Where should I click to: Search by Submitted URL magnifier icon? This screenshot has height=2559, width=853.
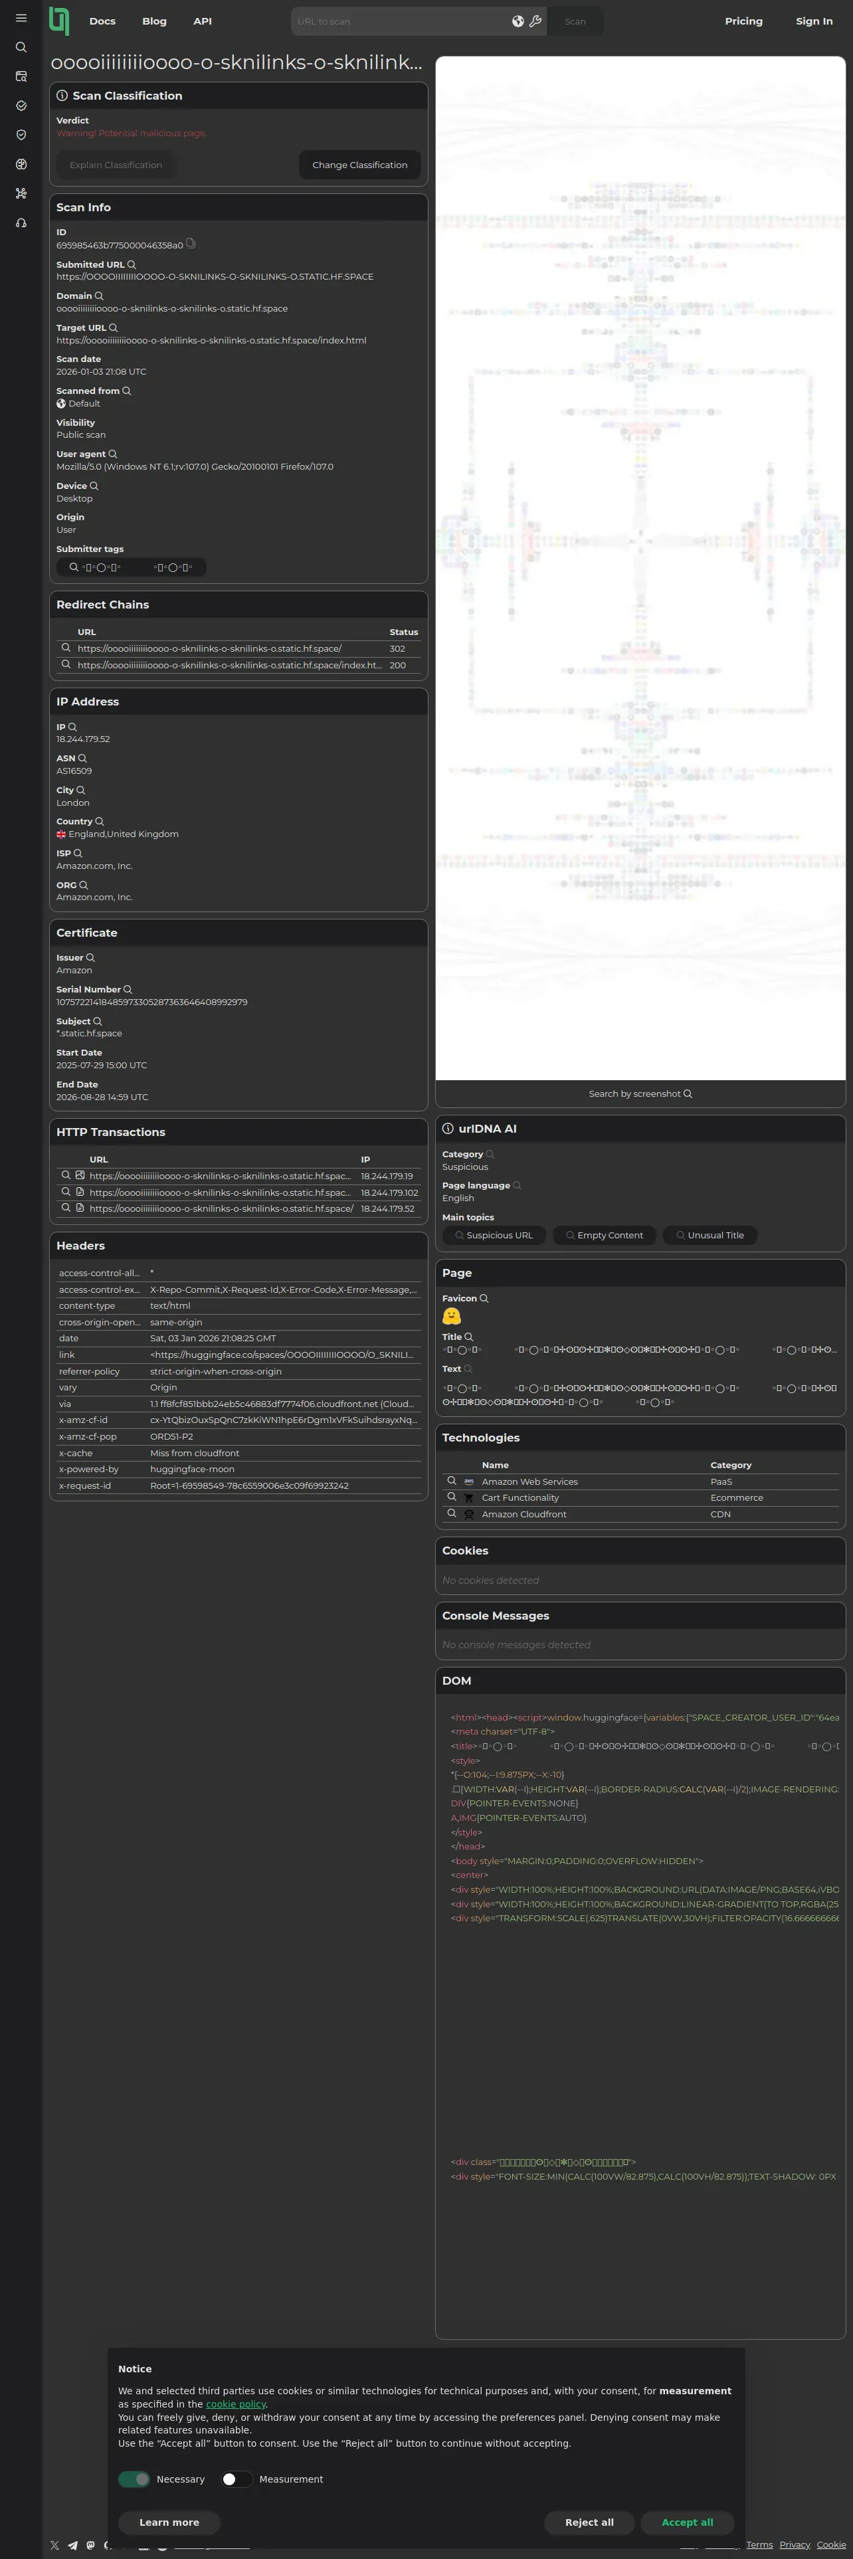(x=131, y=264)
